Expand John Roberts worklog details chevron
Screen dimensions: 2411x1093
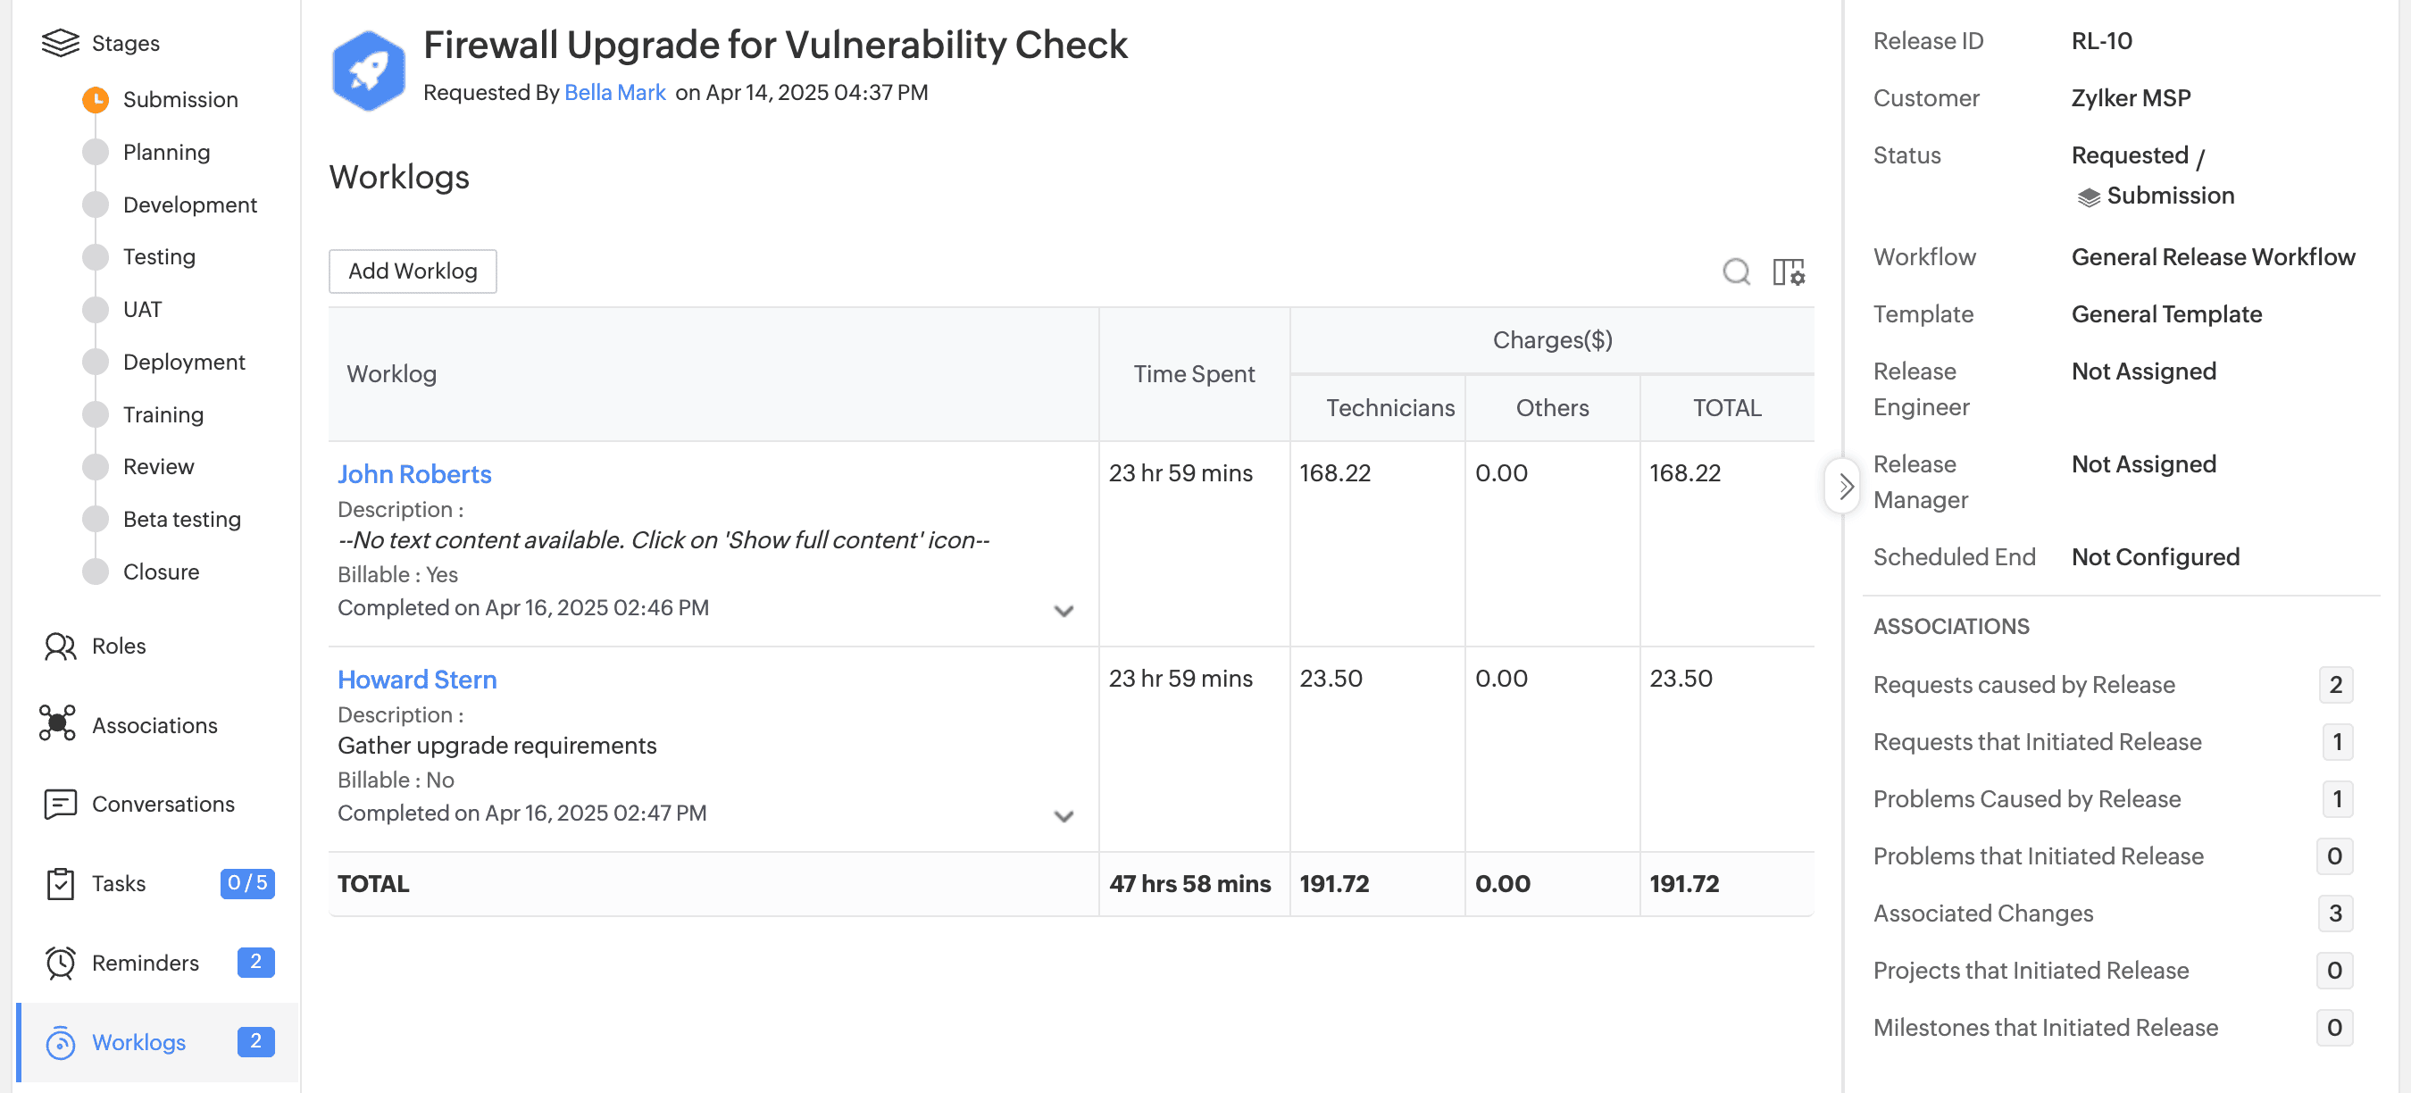click(x=1064, y=611)
